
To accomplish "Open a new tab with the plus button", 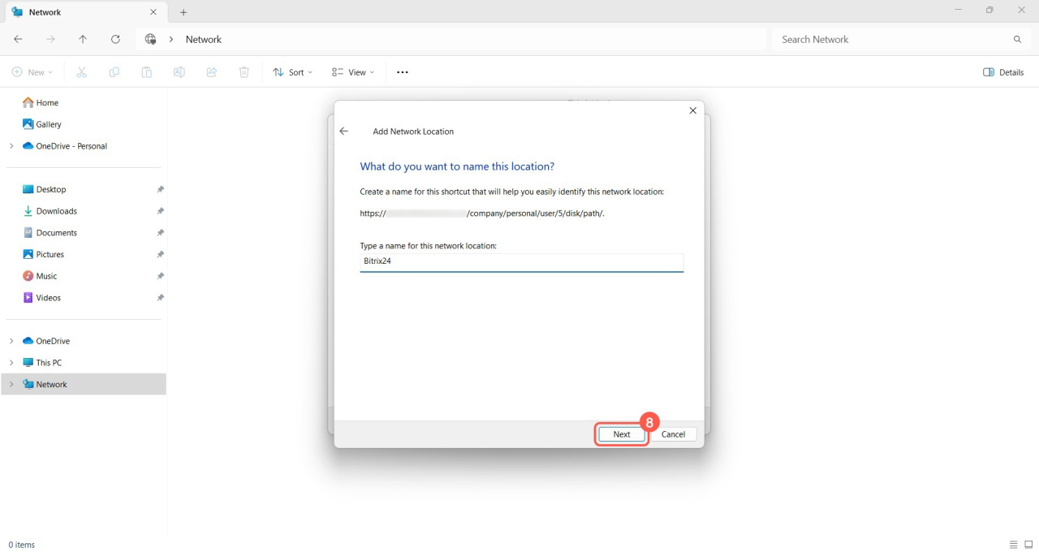I will [x=183, y=12].
